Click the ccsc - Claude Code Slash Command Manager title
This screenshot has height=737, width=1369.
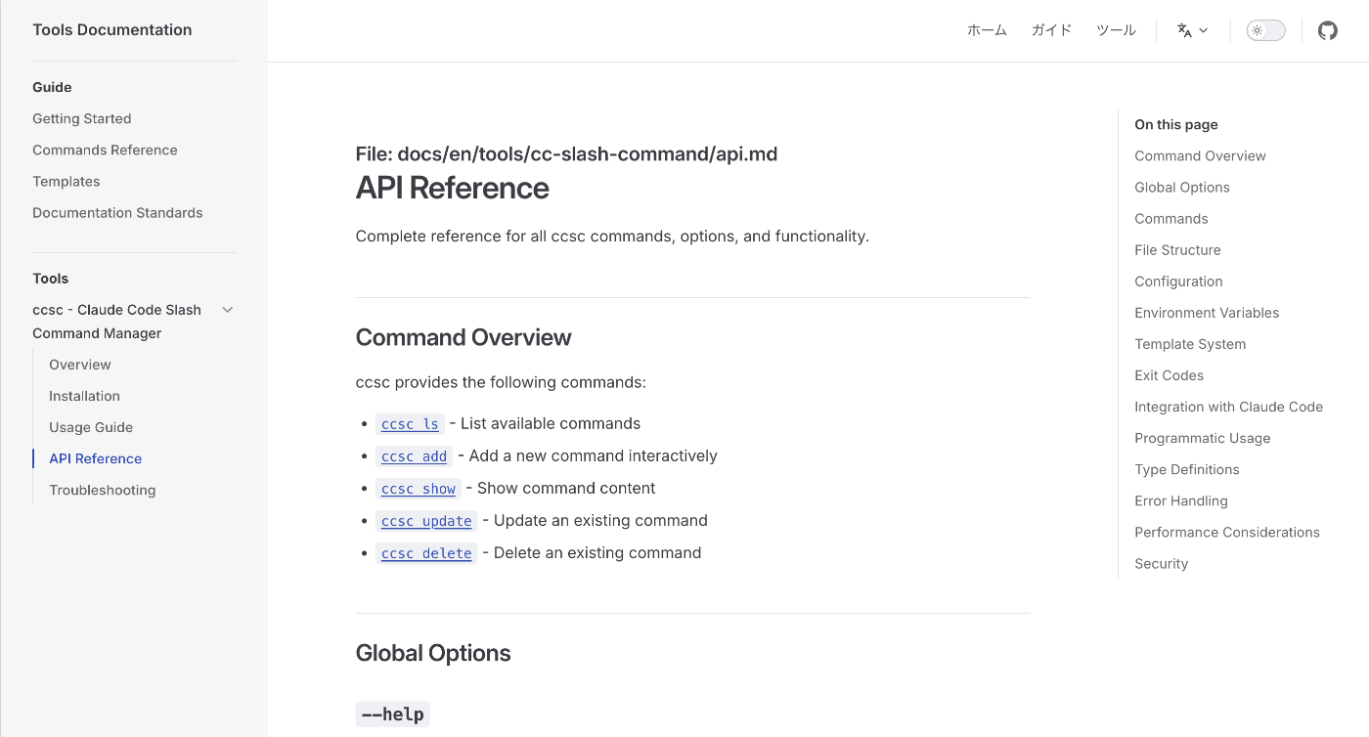pyautogui.click(x=117, y=322)
